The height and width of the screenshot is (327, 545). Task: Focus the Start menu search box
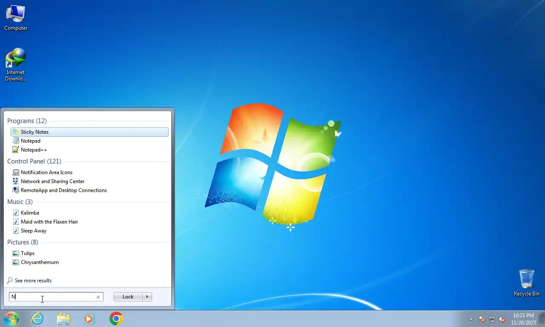(56, 297)
